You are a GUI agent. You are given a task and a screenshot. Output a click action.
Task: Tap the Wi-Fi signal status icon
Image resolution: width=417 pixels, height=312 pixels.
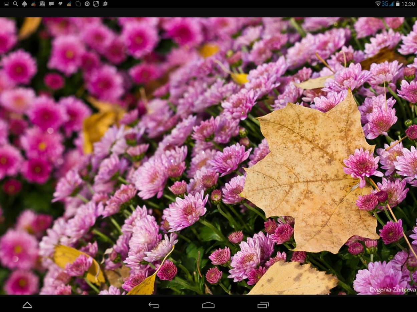click(x=378, y=4)
